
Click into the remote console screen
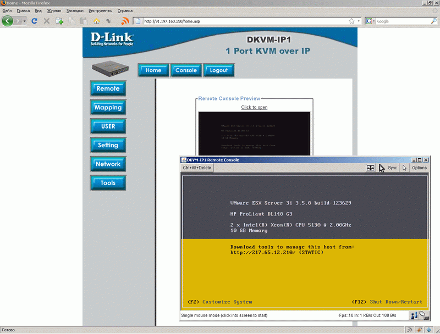305,242
